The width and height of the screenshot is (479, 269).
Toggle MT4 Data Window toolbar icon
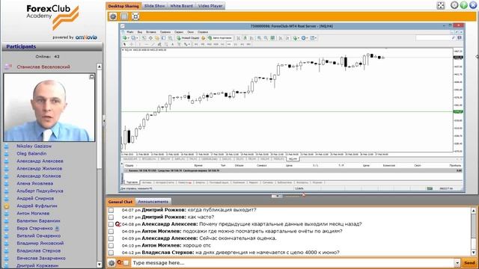point(150,38)
